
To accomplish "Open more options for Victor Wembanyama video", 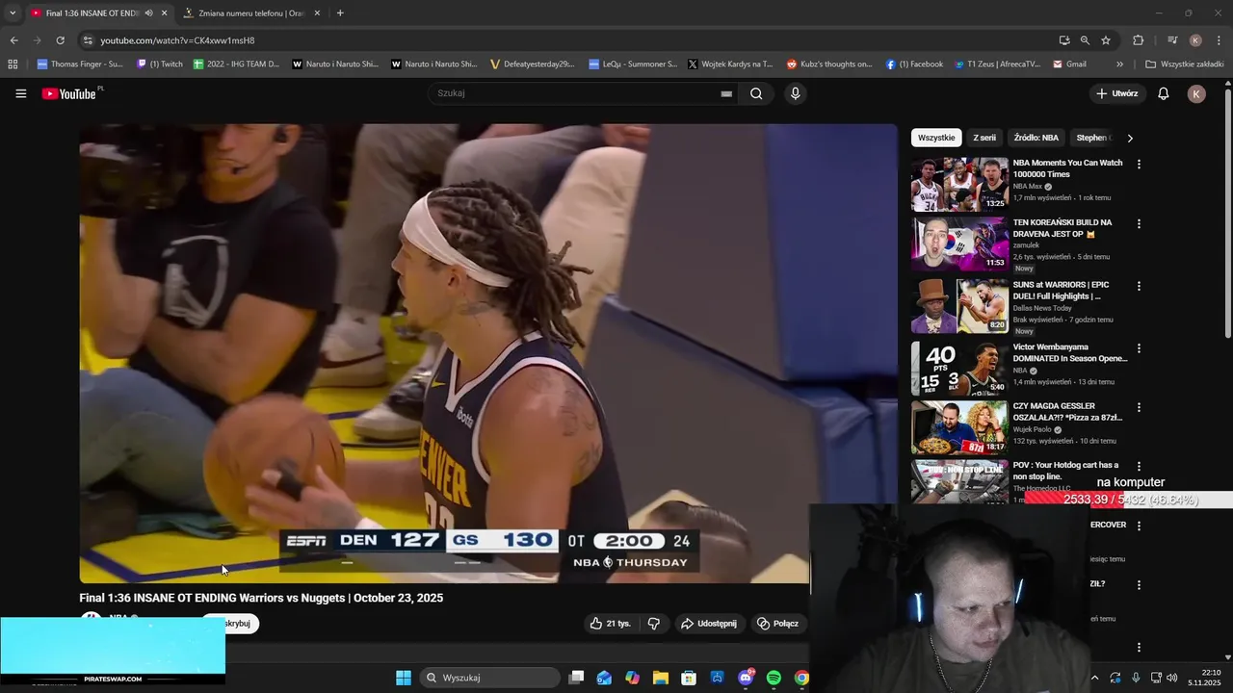I will click(1139, 348).
